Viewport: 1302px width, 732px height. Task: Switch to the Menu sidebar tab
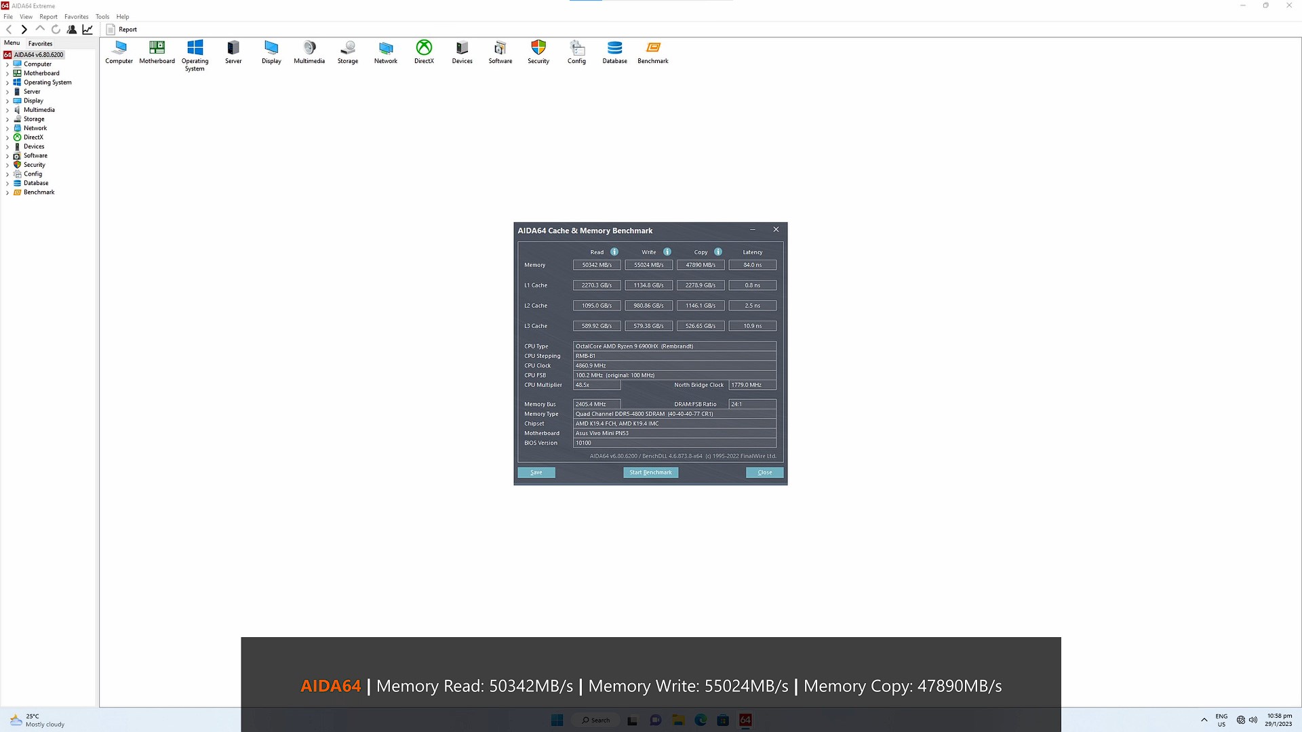point(12,43)
